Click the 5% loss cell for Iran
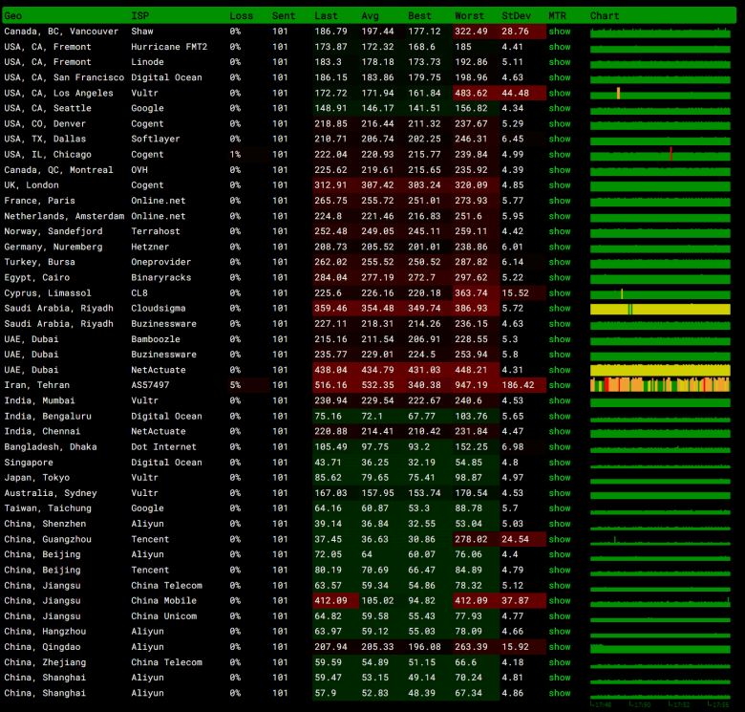 click(235, 385)
